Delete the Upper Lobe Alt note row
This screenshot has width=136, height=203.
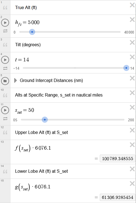132,130
